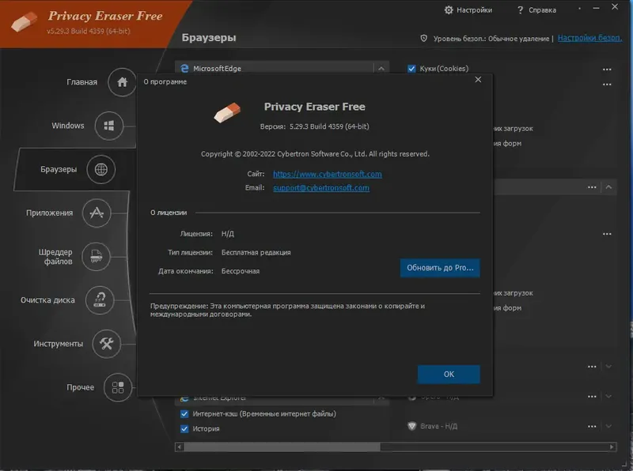Expand the Brave browser entry chevron
This screenshot has height=471, width=633.
pyautogui.click(x=608, y=425)
